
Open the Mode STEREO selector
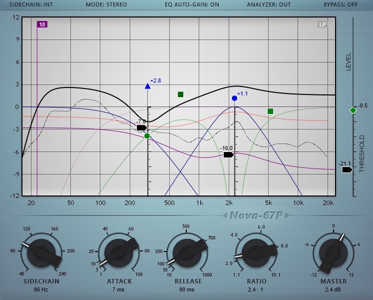pyautogui.click(x=106, y=4)
